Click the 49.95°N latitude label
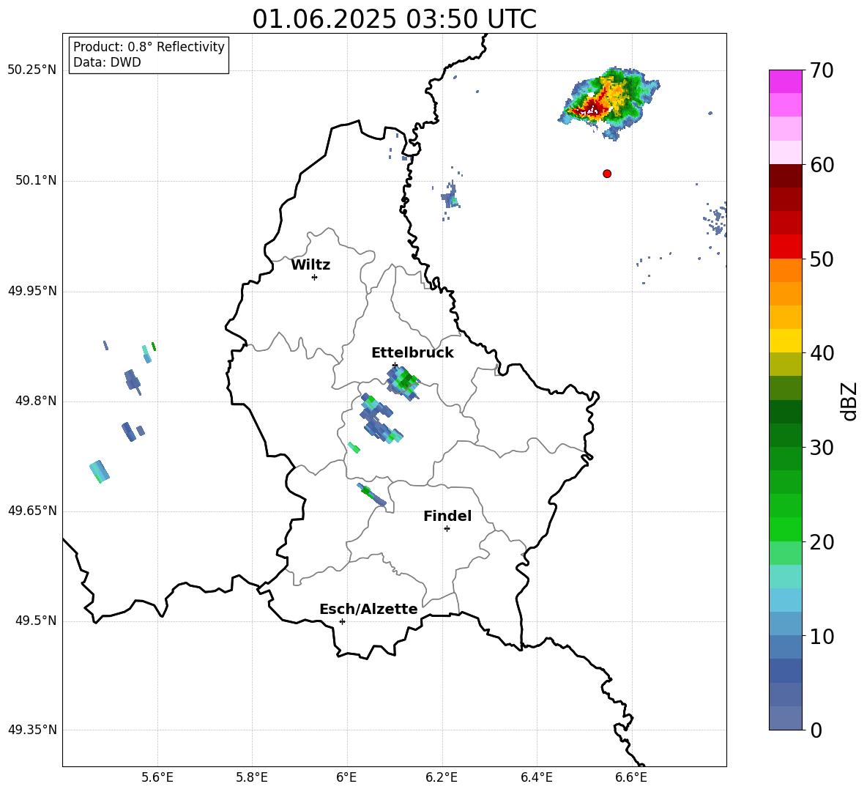This screenshot has height=792, width=867. [x=32, y=291]
